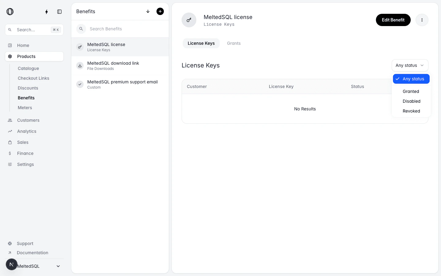Click the large key icon in benefit header
441x276 pixels.
[189, 20]
